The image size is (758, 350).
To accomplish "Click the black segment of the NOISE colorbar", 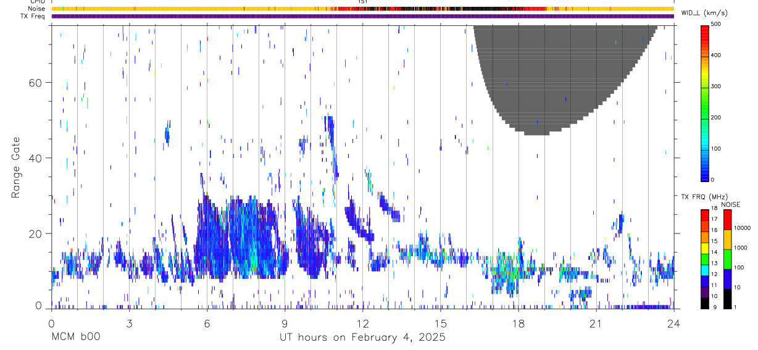I will [x=728, y=299].
